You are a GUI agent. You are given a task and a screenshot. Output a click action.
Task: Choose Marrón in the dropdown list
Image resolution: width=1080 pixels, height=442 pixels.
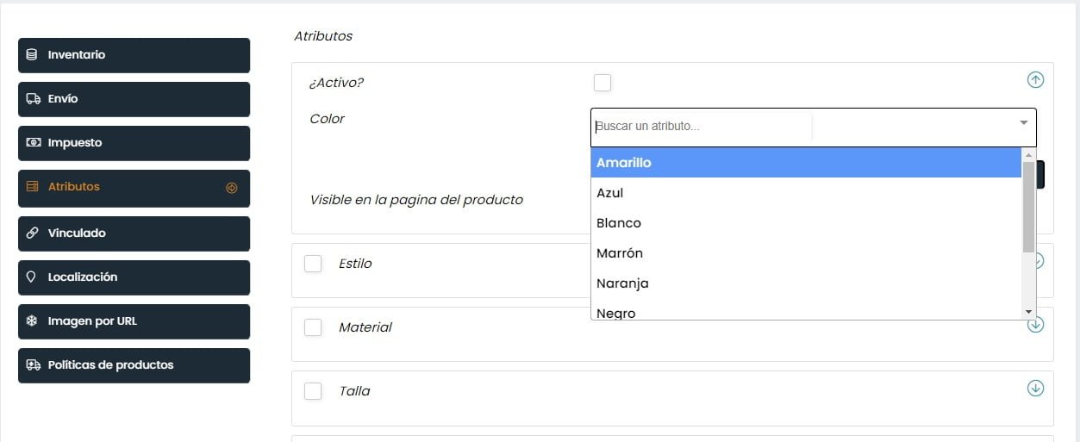(x=620, y=253)
